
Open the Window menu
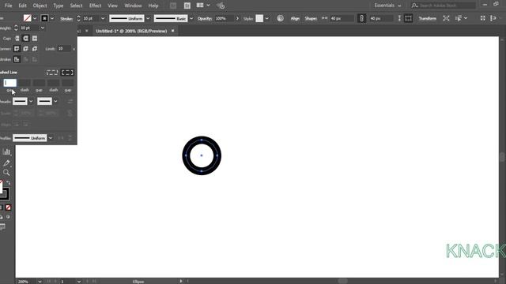click(x=133, y=6)
